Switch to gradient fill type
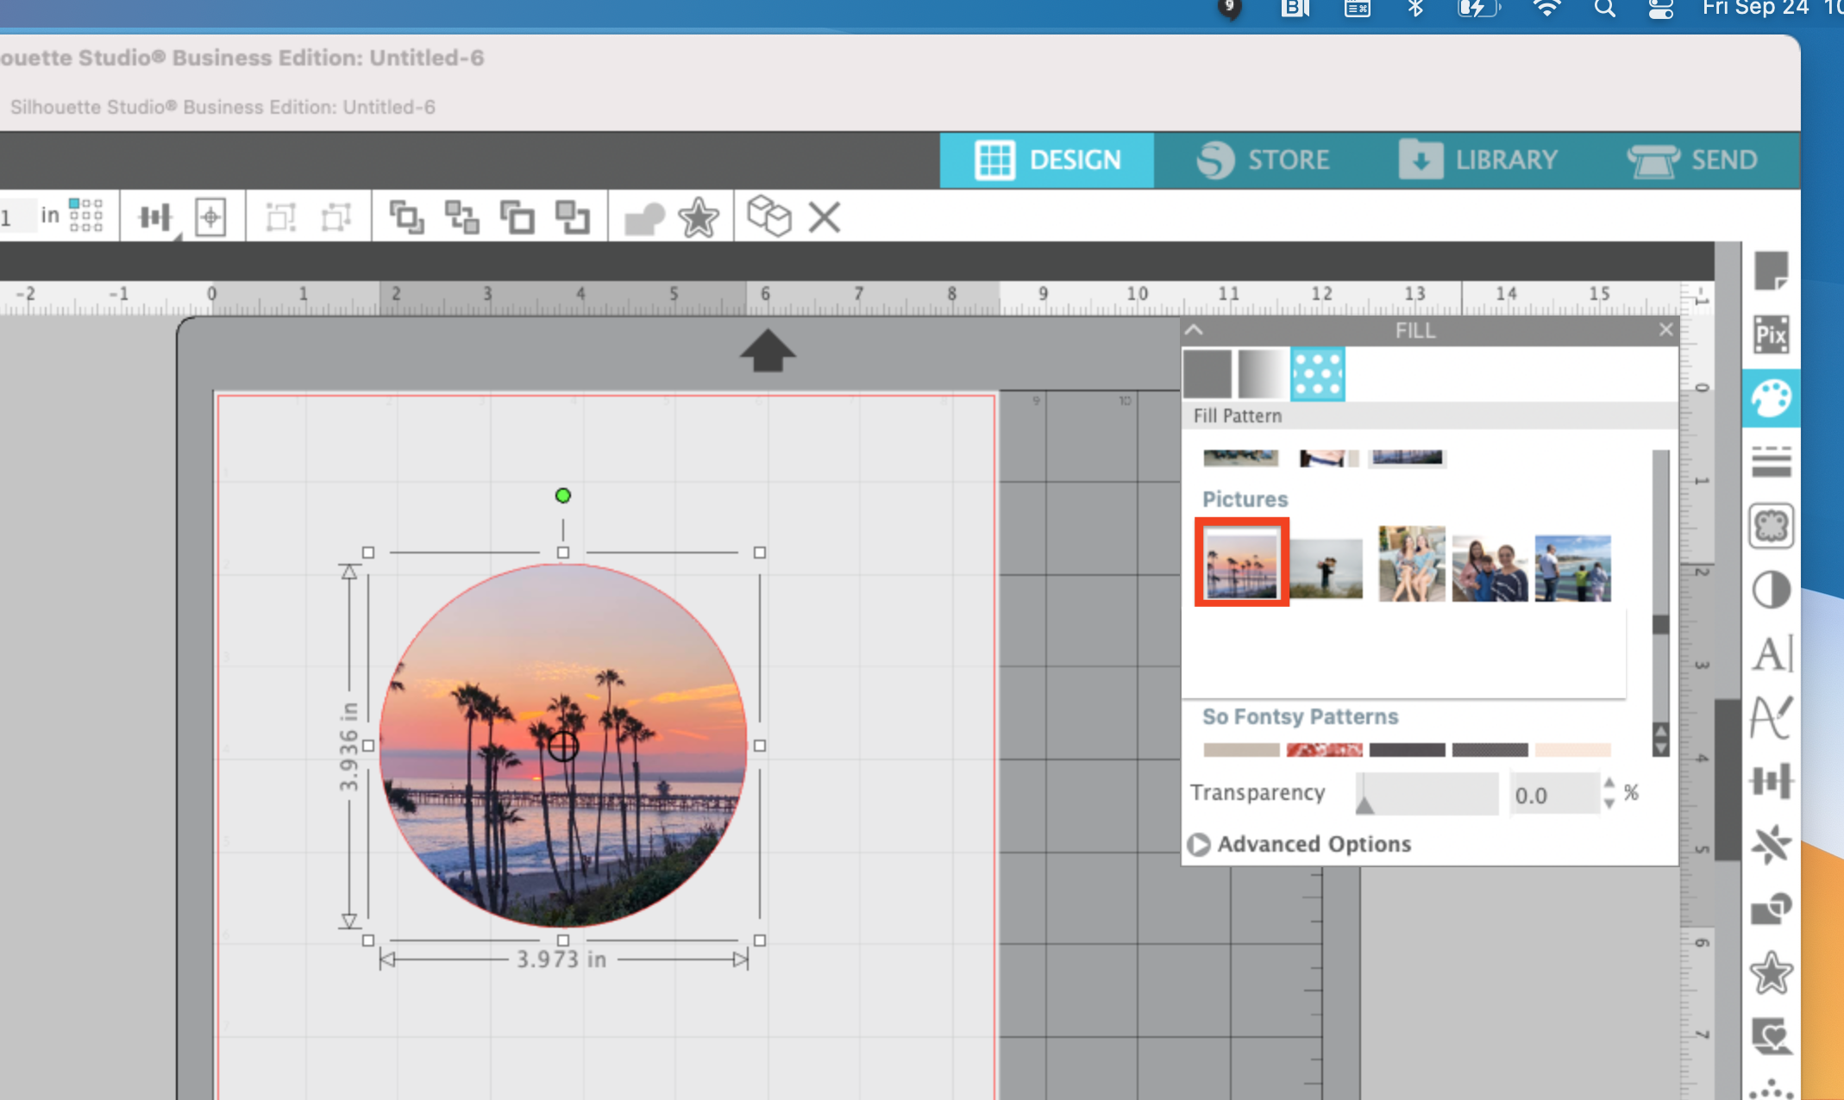The width and height of the screenshot is (1844, 1100). 1262,374
